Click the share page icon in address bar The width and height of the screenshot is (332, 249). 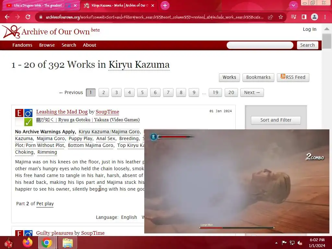(270, 17)
